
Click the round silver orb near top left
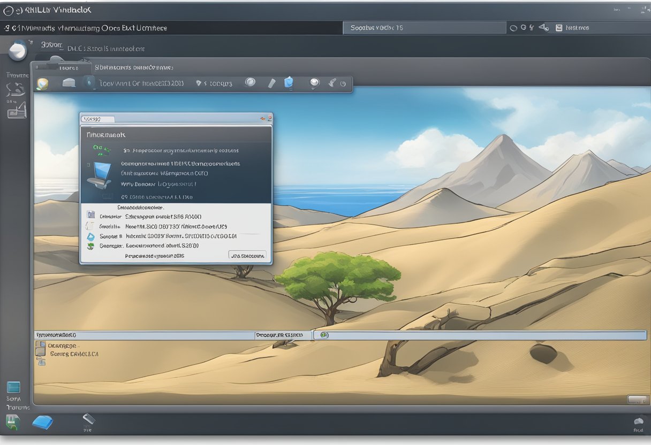pos(18,50)
